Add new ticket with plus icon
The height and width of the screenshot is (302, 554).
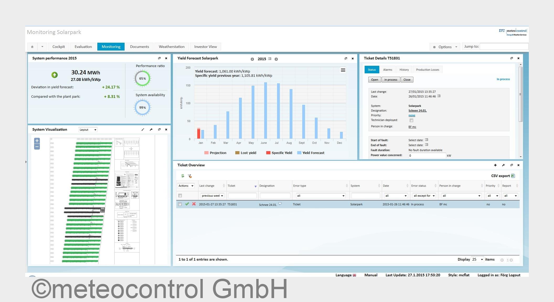[x=495, y=165]
